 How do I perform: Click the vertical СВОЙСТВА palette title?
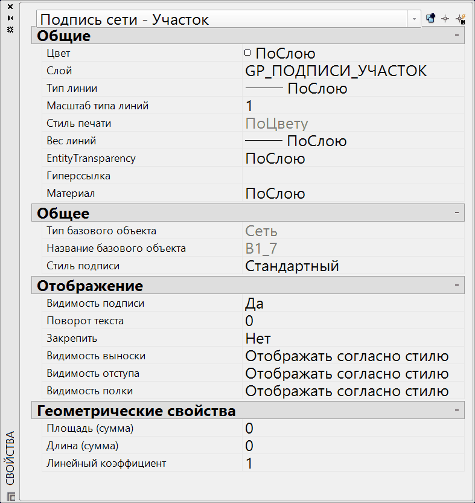[x=10, y=458]
